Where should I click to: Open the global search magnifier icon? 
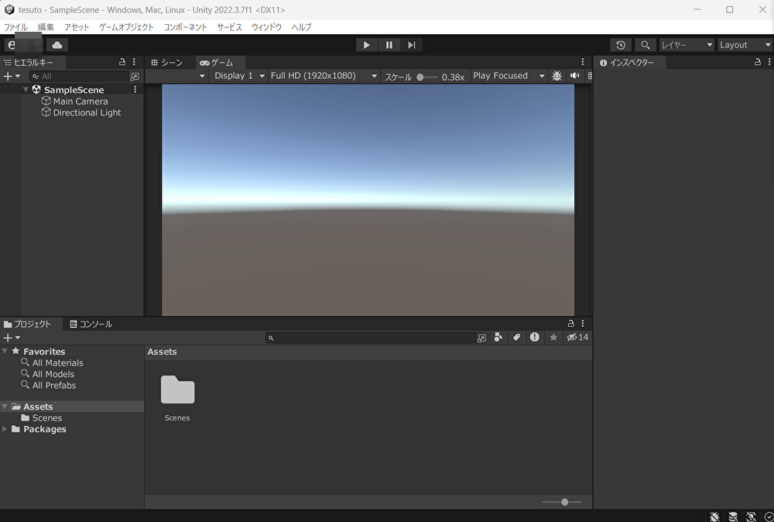coord(646,45)
